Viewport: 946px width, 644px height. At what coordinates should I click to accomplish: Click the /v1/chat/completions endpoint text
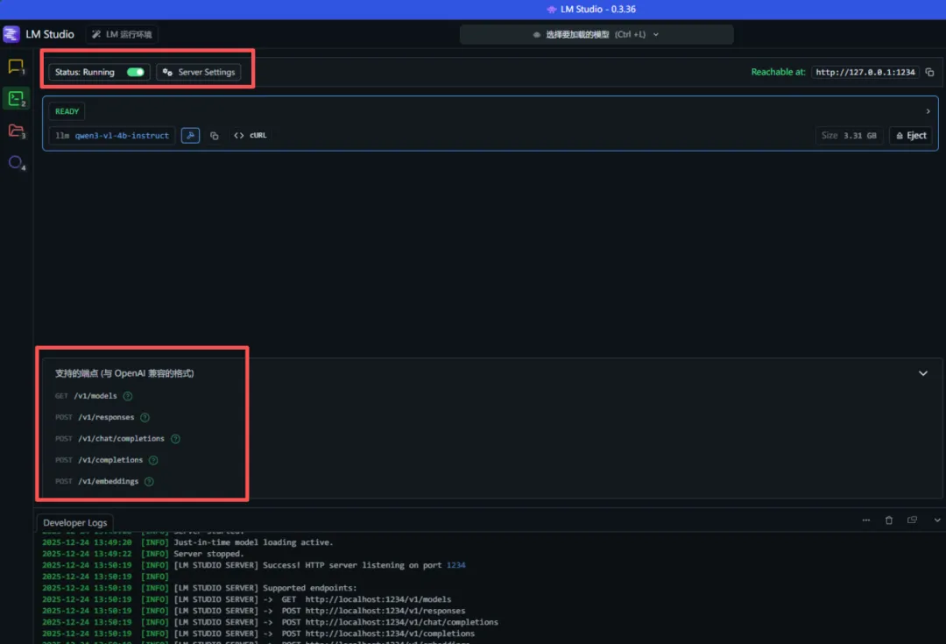121,438
